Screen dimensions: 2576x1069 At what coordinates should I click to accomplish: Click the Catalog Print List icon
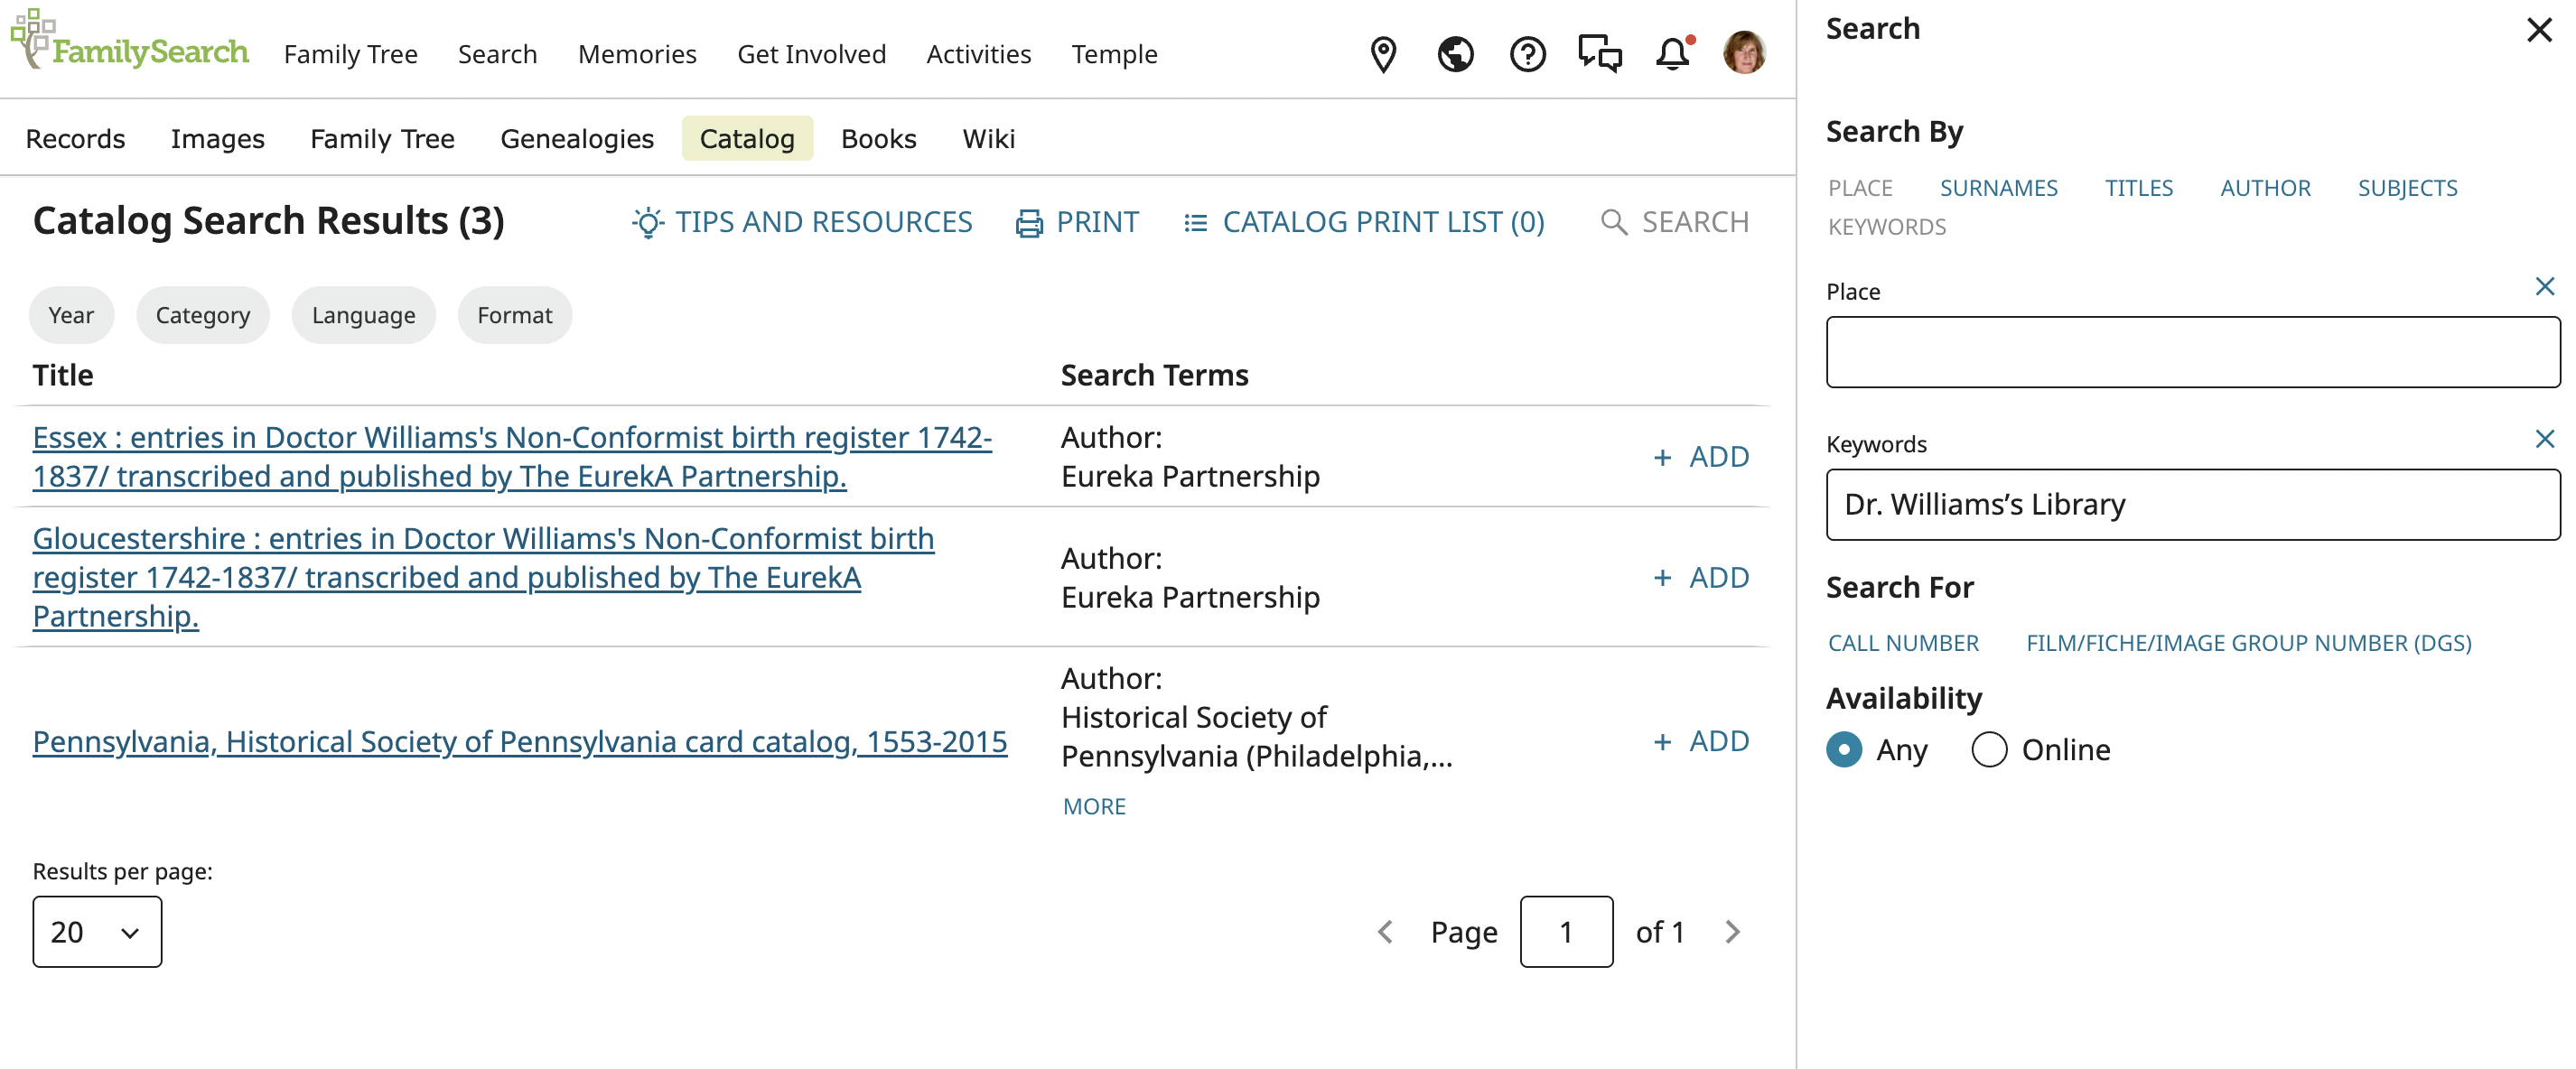1195,222
